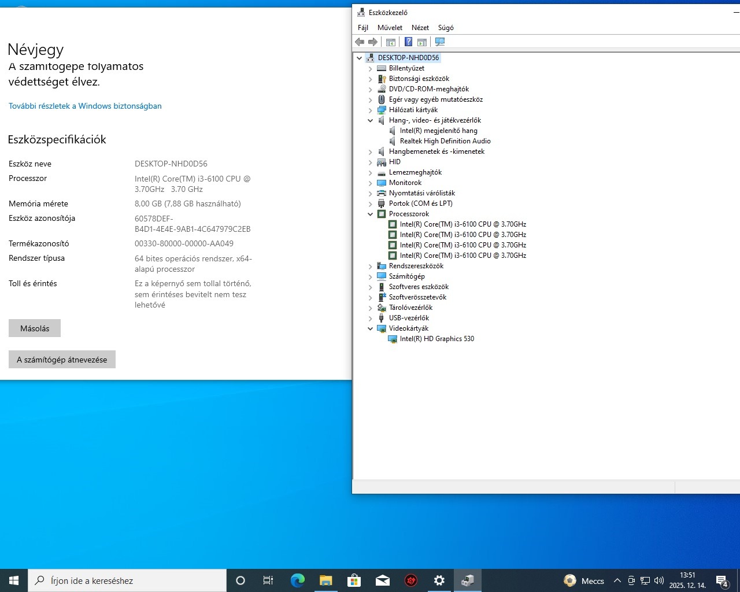
Task: Select Realtek High Definition Audio device
Action: click(445, 141)
